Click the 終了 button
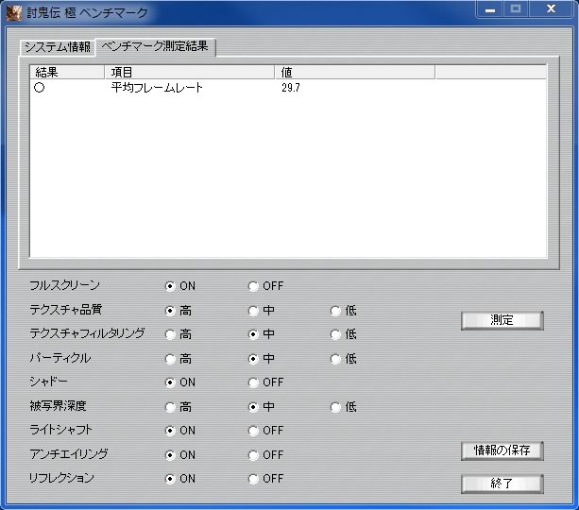The image size is (579, 510). pos(502,484)
